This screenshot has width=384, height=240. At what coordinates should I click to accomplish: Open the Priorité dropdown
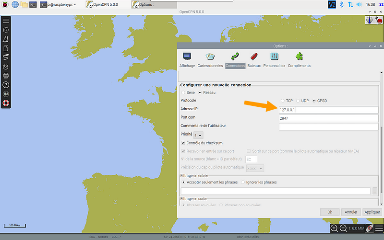[x=198, y=135]
